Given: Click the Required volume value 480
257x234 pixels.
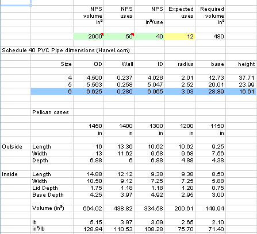Looking at the screenshot, I should pyautogui.click(x=218, y=36).
